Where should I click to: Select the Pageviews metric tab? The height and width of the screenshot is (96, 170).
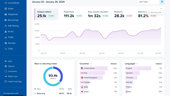tap(73, 14)
